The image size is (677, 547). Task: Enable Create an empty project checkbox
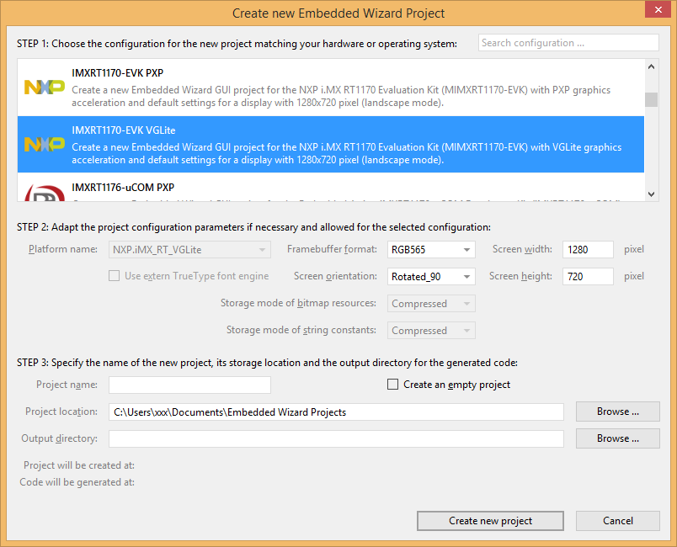click(x=393, y=385)
